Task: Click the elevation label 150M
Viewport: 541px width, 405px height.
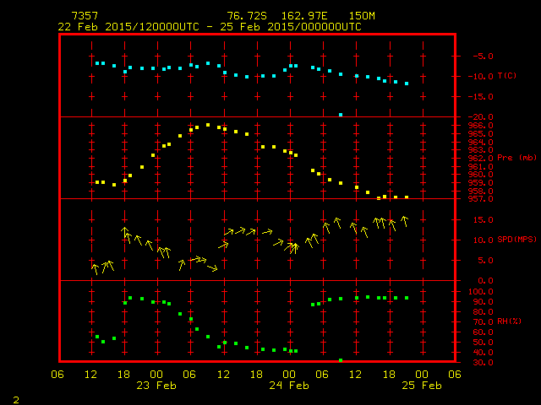Action: (x=359, y=16)
